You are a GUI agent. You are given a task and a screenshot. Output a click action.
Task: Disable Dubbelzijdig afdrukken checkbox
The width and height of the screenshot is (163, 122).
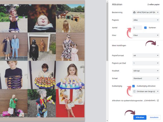coord(134,86)
